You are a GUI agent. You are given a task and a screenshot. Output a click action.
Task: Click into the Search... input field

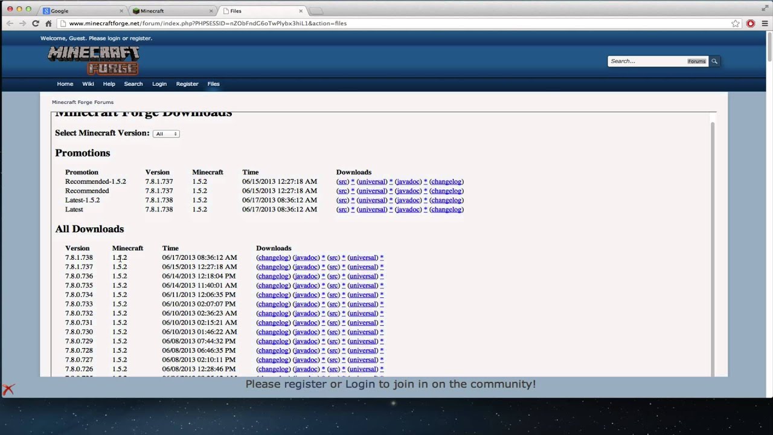(x=647, y=61)
